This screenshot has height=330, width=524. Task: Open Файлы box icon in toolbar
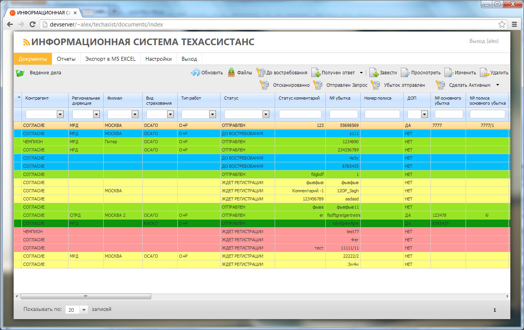click(x=231, y=72)
